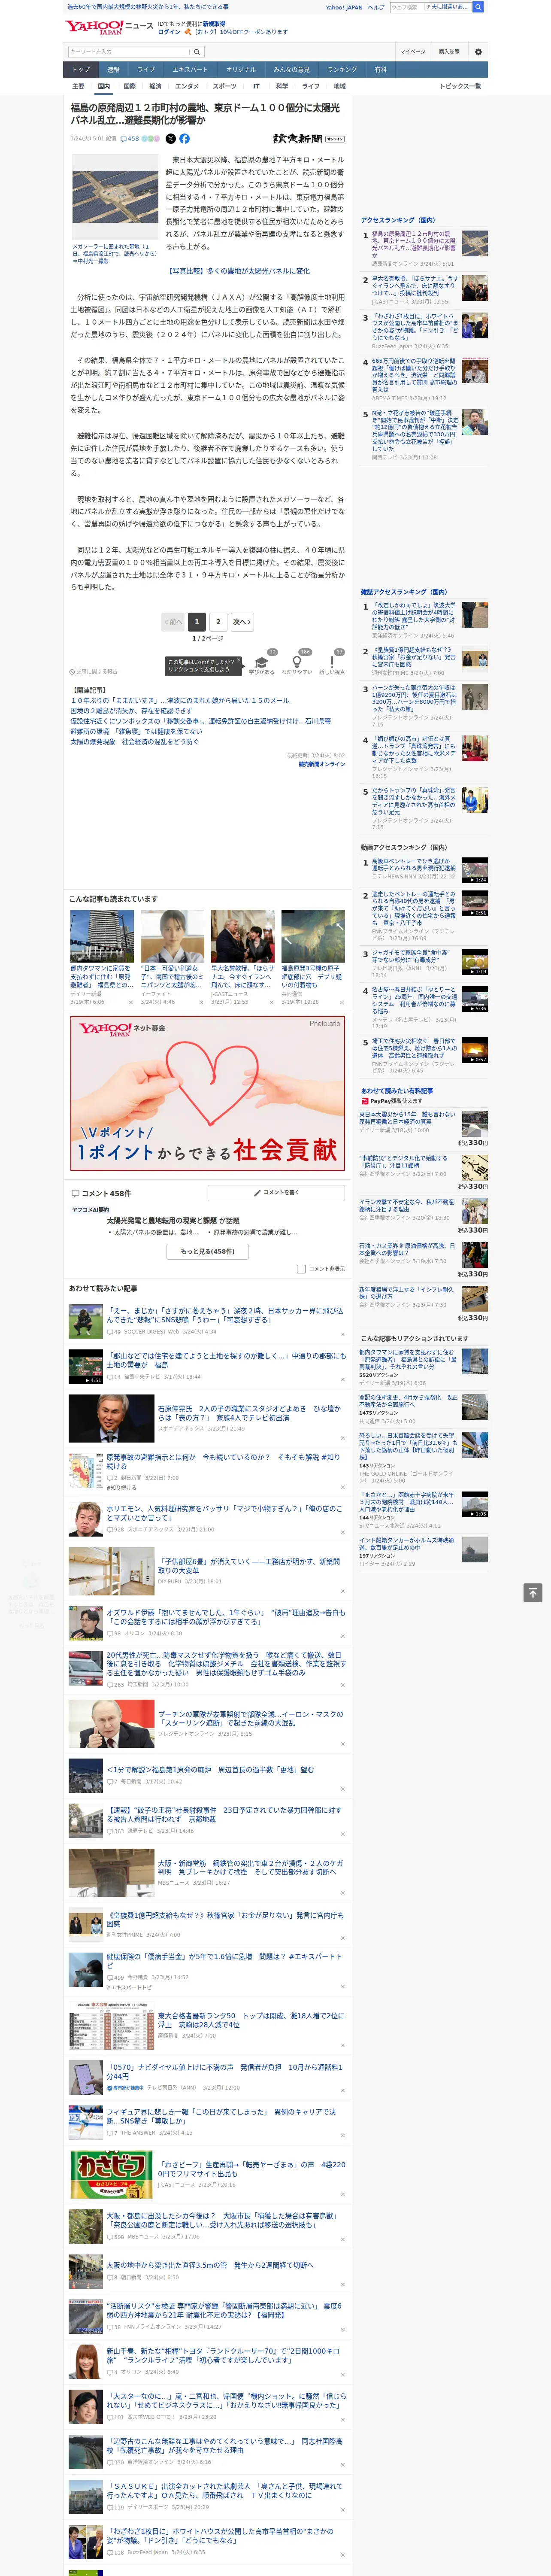The height and width of the screenshot is (2576, 551).
Task: Click 記事に関する報告 report icon link
Action: click(93, 672)
